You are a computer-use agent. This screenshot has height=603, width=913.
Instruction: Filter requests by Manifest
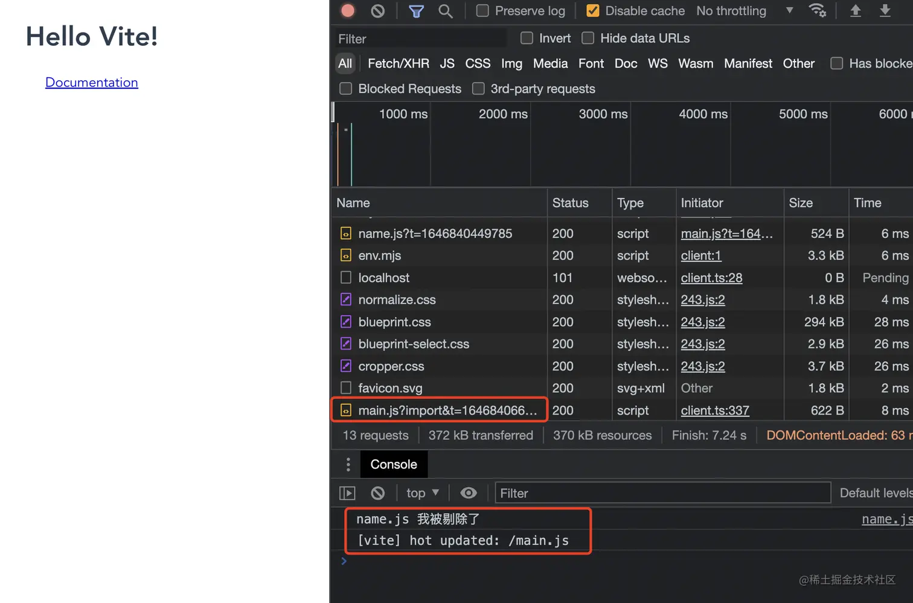pos(748,63)
